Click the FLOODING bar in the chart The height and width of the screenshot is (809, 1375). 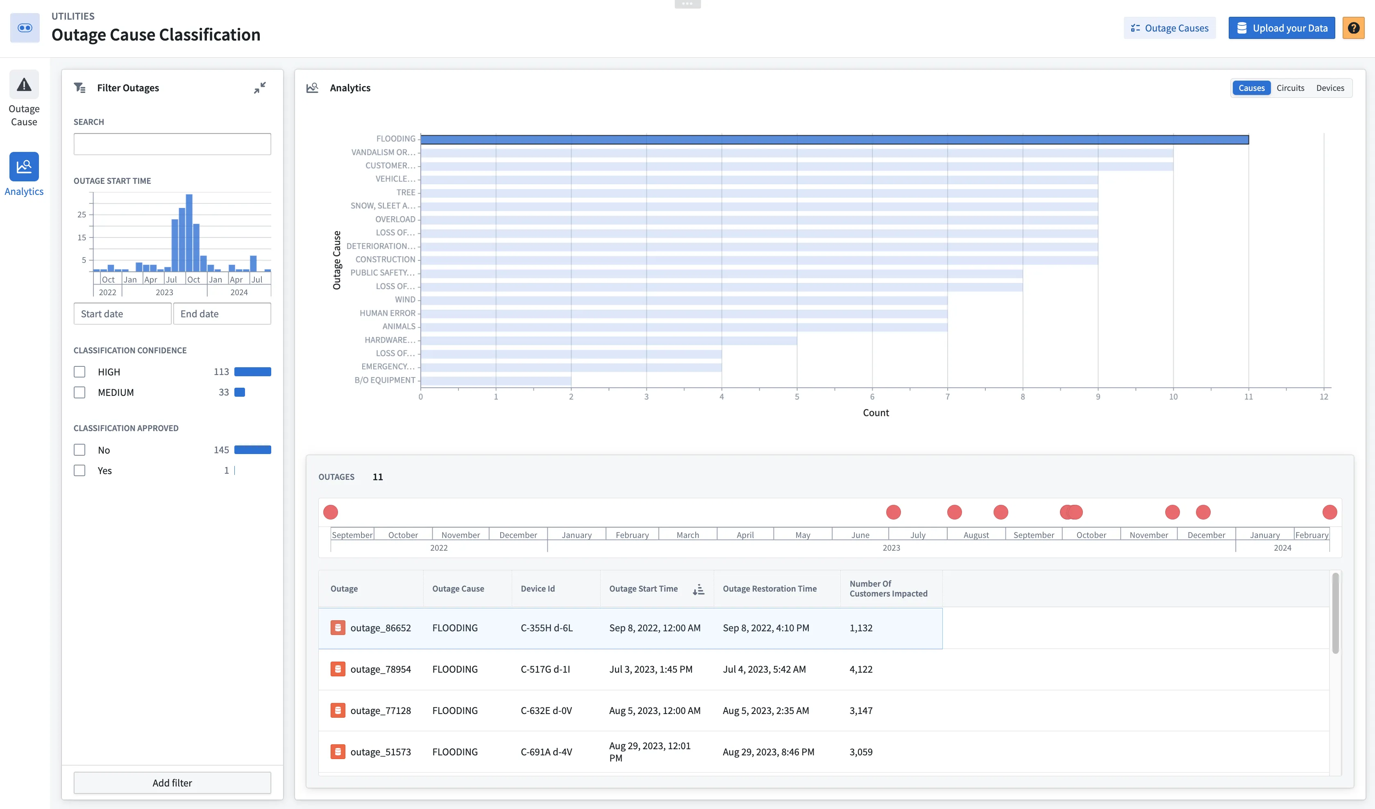834,140
